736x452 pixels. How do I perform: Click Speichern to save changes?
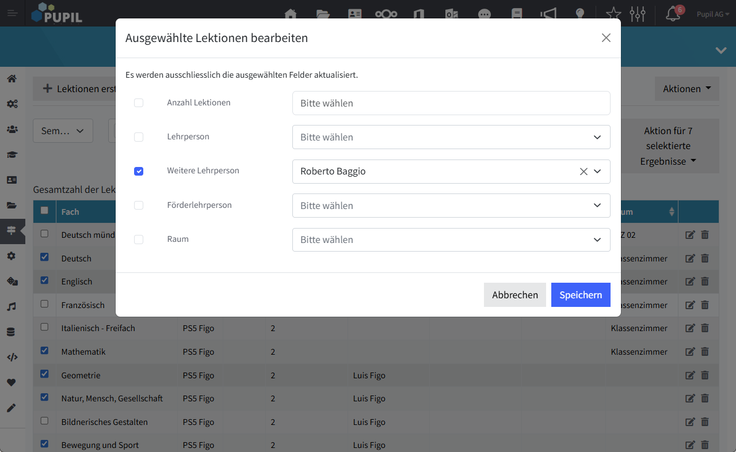(580, 295)
